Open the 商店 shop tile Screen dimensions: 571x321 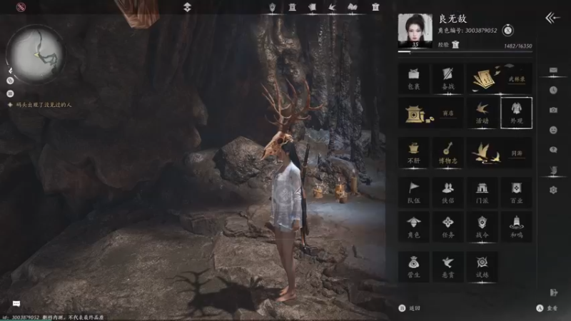431,113
